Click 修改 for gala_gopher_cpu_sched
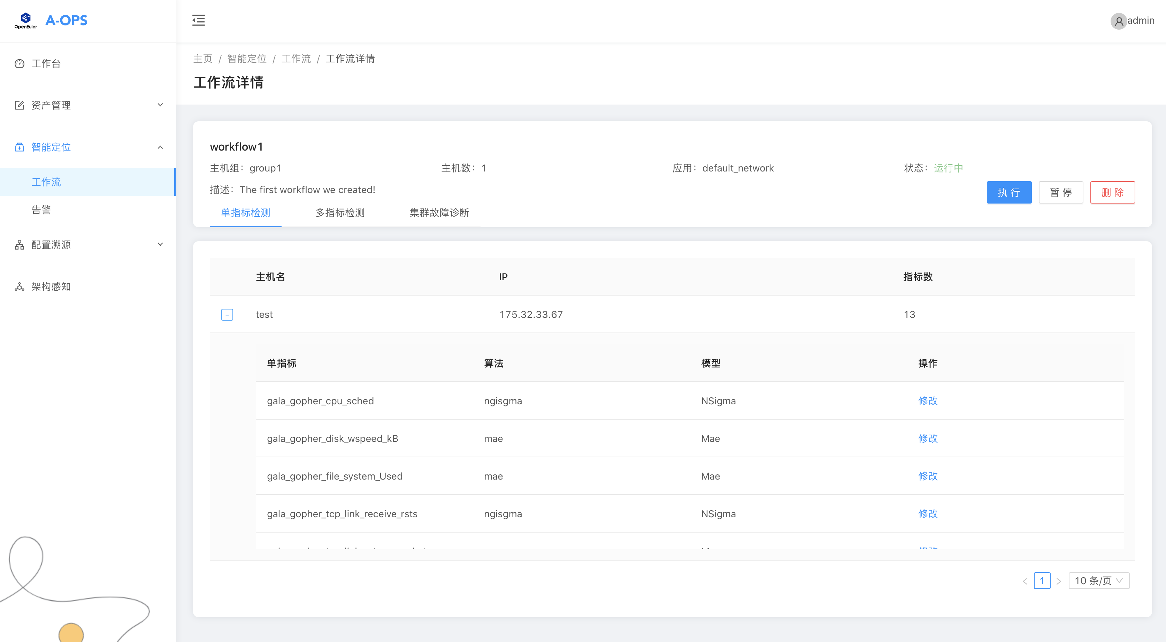The height and width of the screenshot is (642, 1166). point(927,401)
